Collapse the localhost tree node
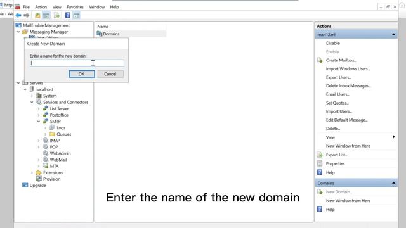Viewport: 406px width, 228px height. (x=25, y=89)
